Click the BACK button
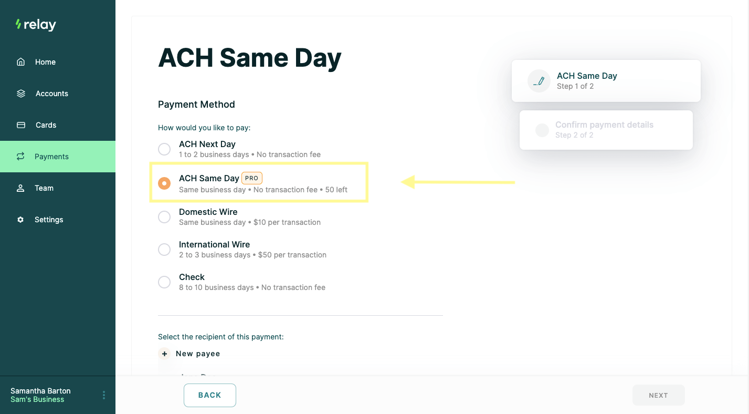The height and width of the screenshot is (414, 749). [209, 395]
